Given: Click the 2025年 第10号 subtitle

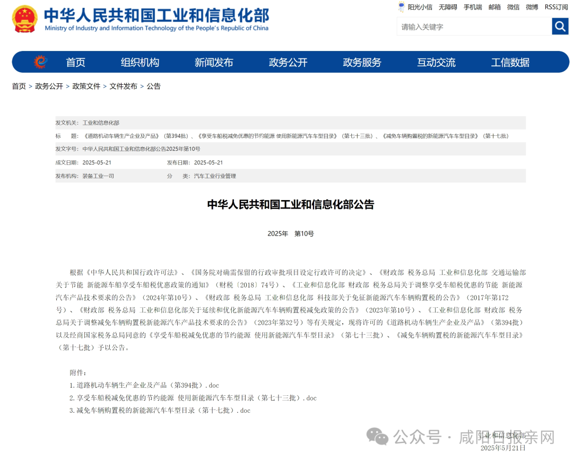Looking at the screenshot, I should coord(291,234).
